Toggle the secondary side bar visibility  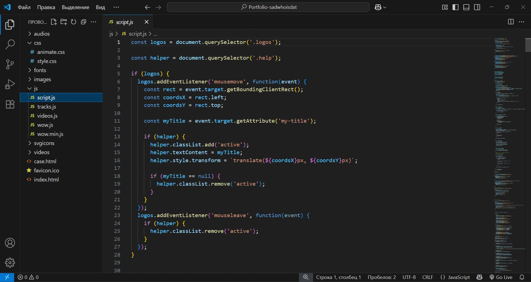(477, 7)
